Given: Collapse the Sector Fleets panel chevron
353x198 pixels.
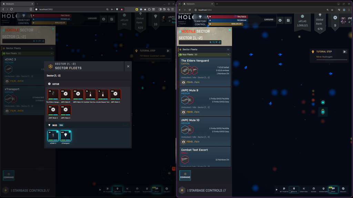Looking at the screenshot, I should click(x=228, y=49).
